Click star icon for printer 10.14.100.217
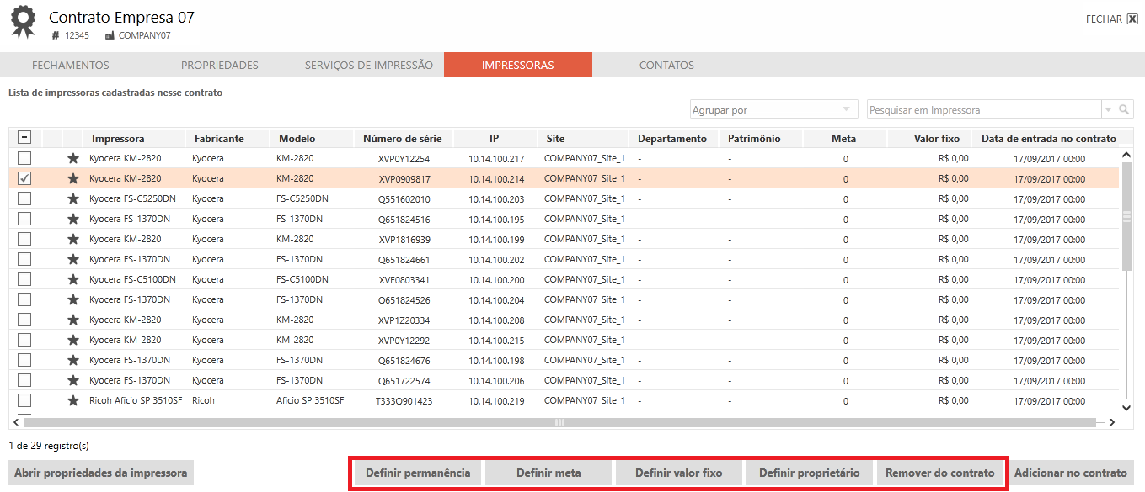 click(73, 158)
